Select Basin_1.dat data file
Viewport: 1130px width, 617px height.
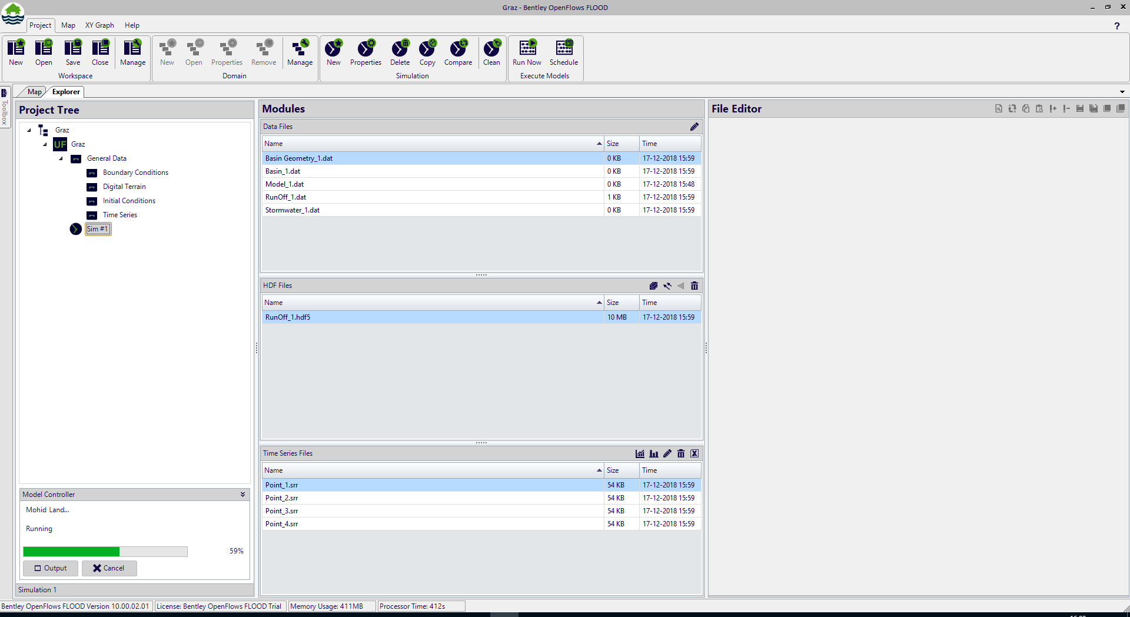pos(481,171)
